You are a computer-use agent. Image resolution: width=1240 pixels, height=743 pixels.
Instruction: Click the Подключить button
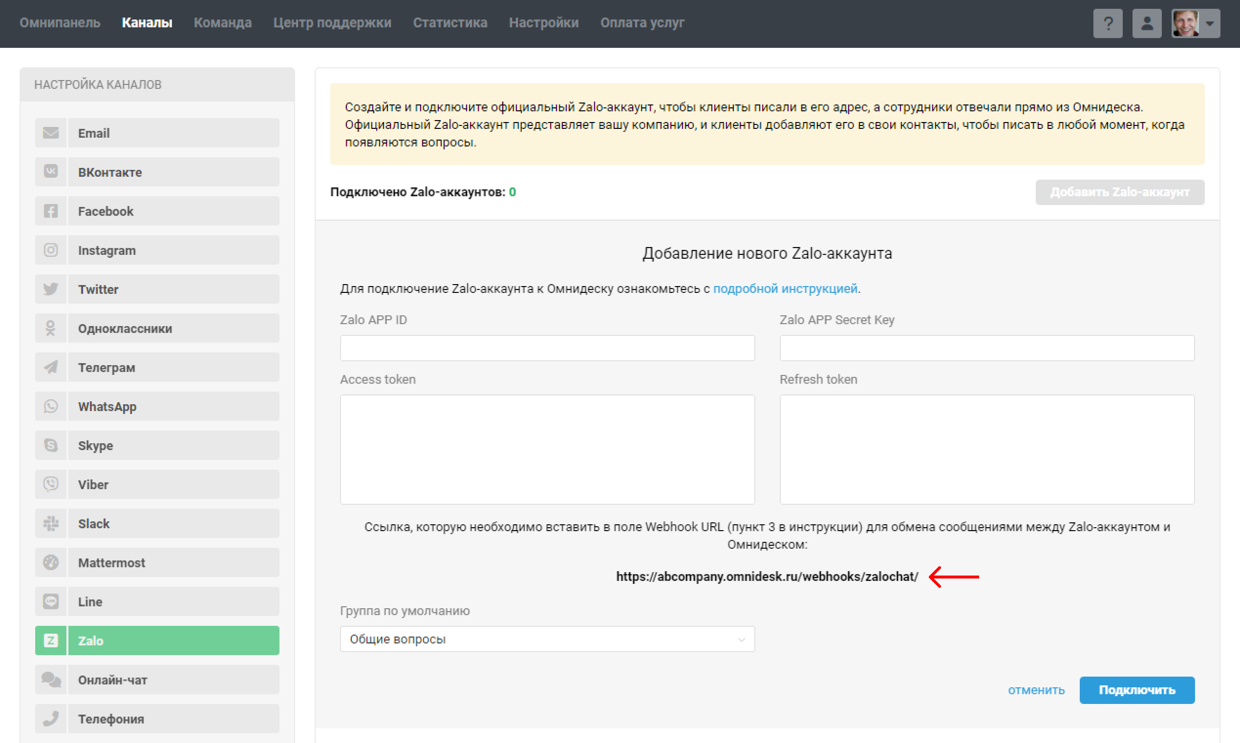(x=1137, y=690)
